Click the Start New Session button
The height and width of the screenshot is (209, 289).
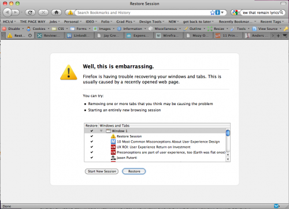click(x=102, y=171)
